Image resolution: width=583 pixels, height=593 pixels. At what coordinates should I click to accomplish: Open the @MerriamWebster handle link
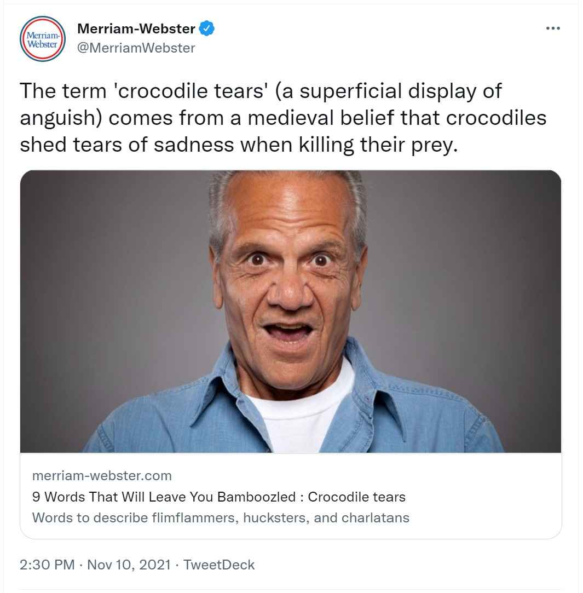tap(136, 48)
